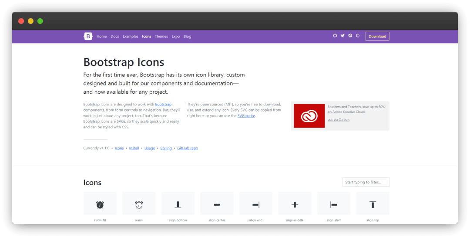Viewport: 470px width, 236px height.
Task: Click the Bootstrap Icons page heading
Action: click(124, 62)
